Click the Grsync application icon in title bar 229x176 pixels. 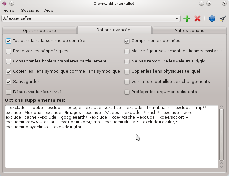(x=4, y=4)
